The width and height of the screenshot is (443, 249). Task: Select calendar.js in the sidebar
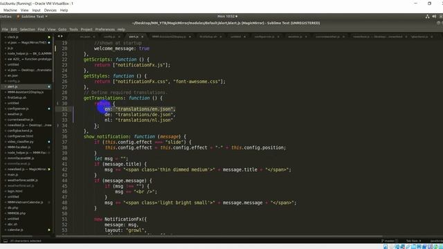tap(15, 230)
